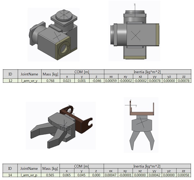194x180 pixels.
Task: Click z column header above 0.000
Action: pyautogui.click(x=96, y=171)
